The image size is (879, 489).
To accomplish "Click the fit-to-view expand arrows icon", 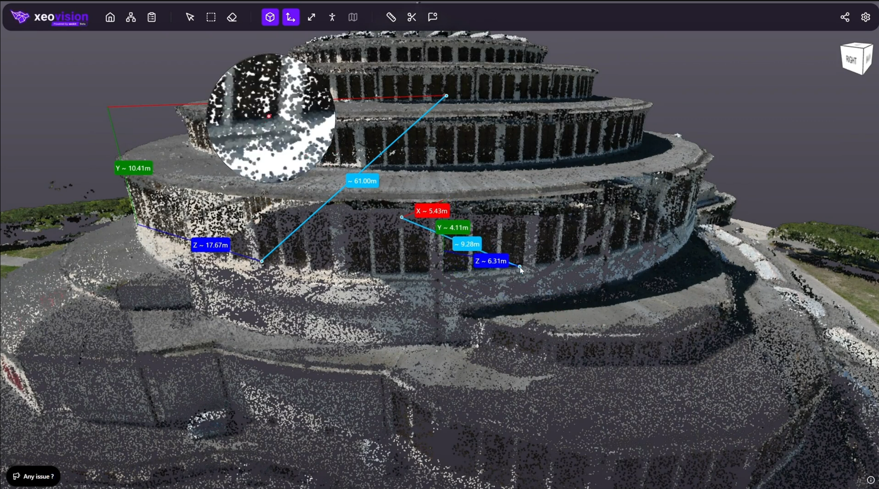I will coord(312,17).
